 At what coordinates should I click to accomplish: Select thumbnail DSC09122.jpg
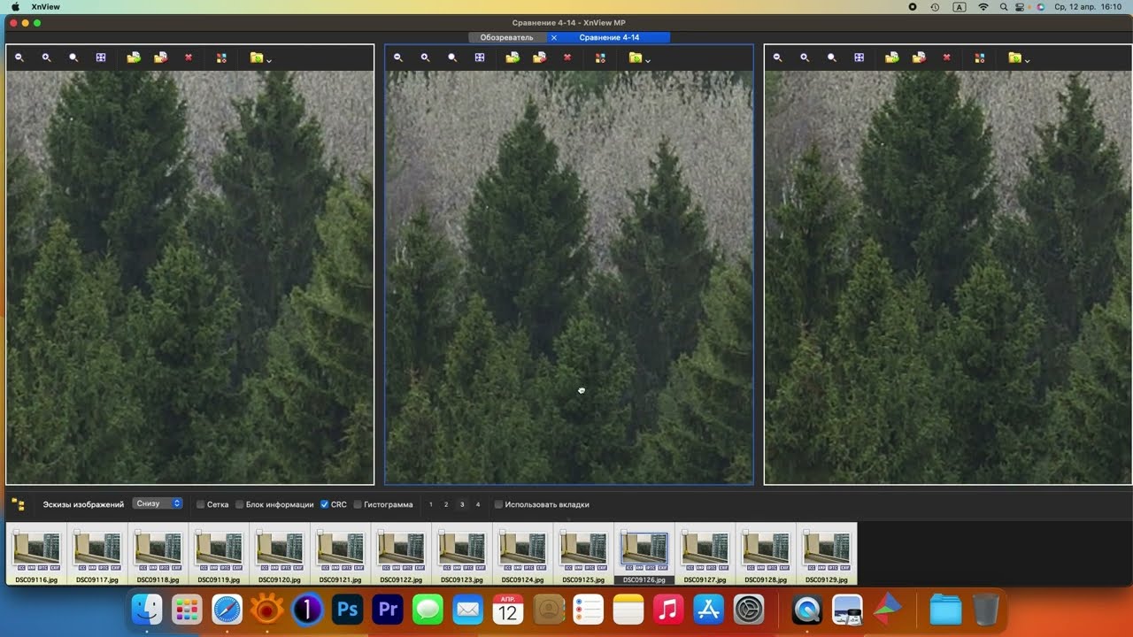(401, 554)
